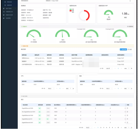Click the 10.10.12.2 management IP value
This screenshot has width=138, height=129.
pos(28,15)
